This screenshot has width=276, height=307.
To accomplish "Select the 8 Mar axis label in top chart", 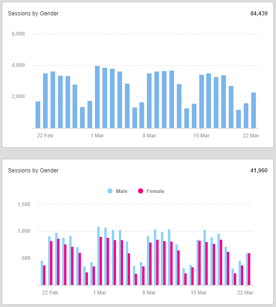I will (149, 136).
